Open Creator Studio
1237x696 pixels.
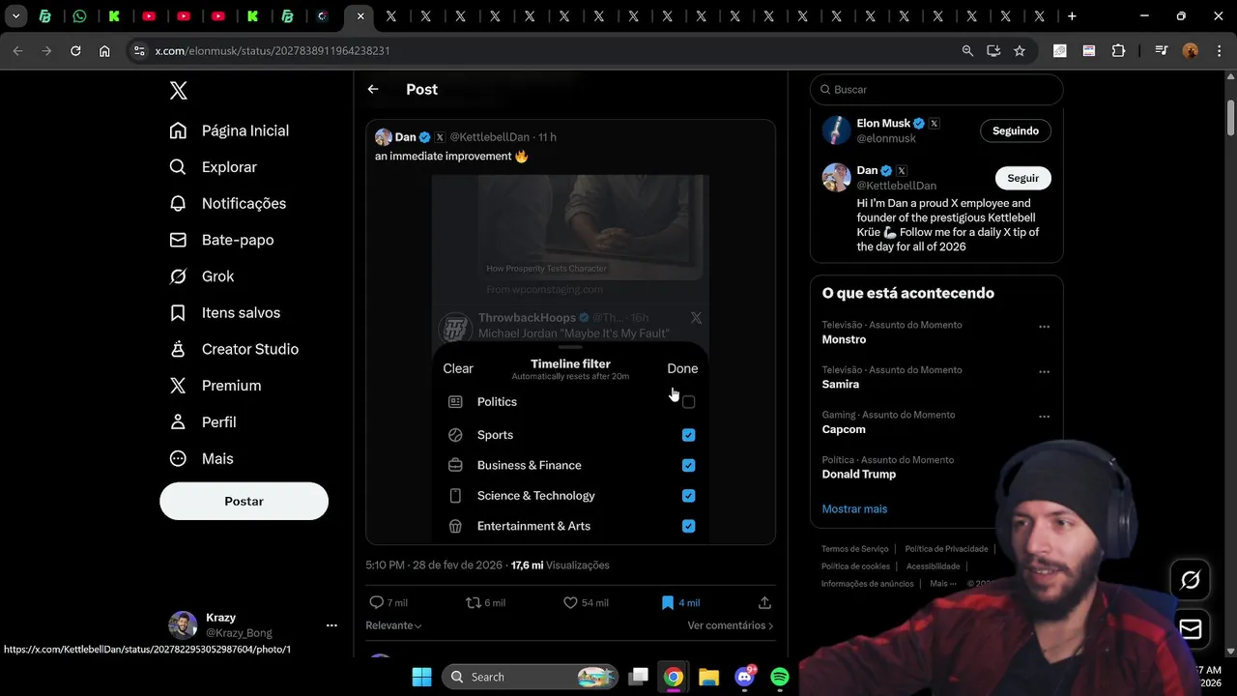[234, 349]
